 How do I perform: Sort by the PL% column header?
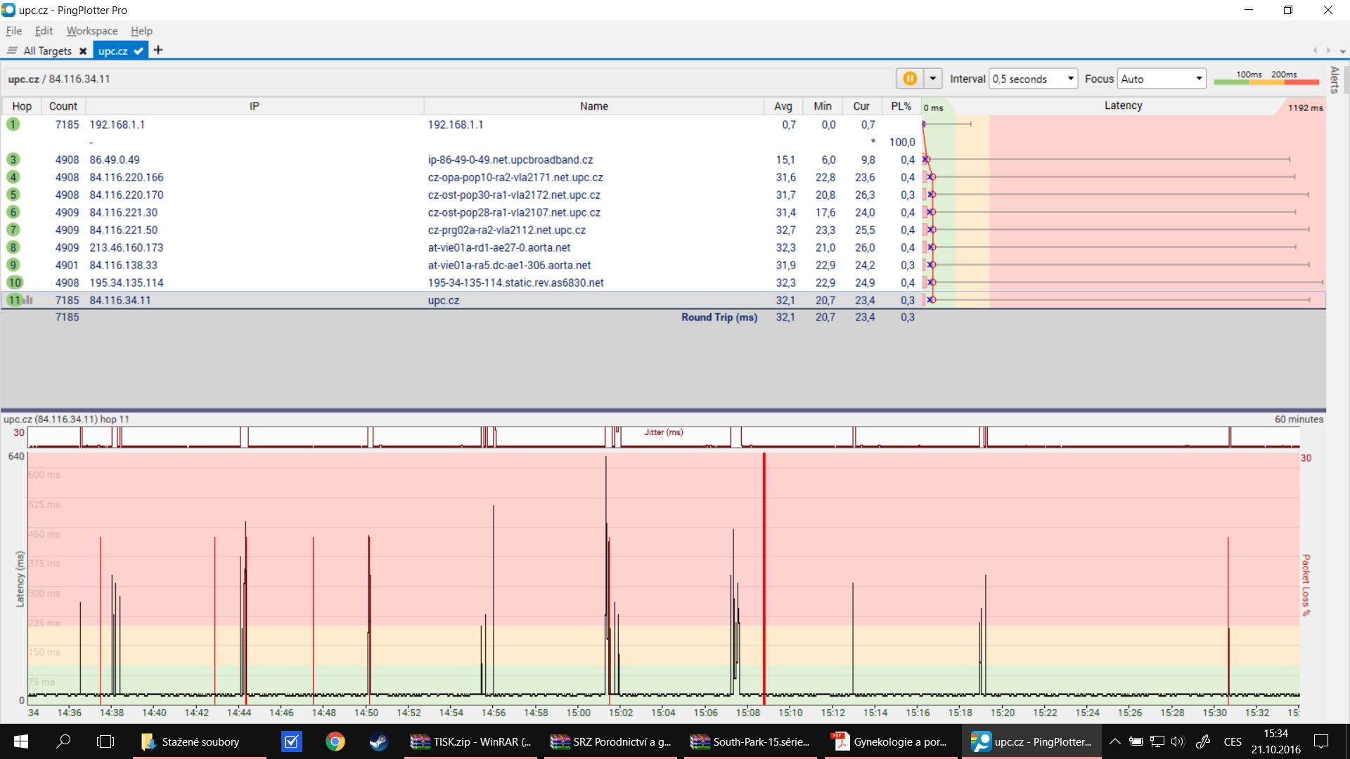(901, 106)
